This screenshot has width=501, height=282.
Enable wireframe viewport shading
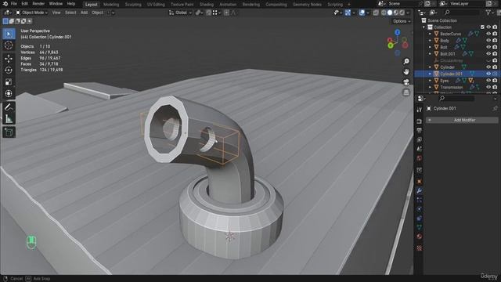[x=384, y=13]
